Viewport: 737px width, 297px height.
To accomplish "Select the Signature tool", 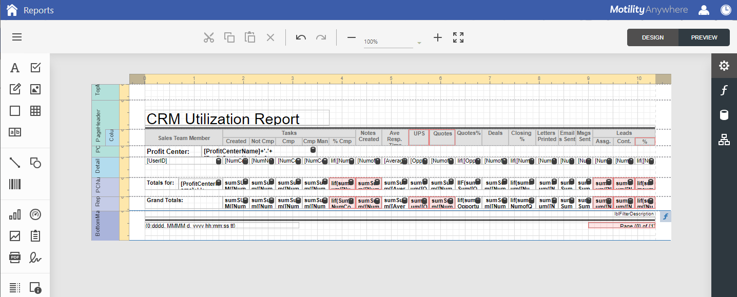I will point(35,258).
